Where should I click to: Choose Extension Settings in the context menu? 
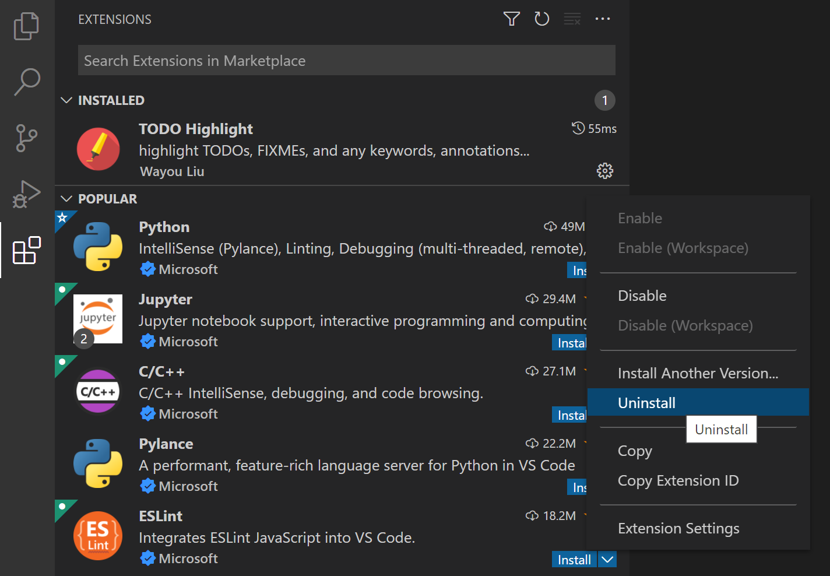coord(678,528)
